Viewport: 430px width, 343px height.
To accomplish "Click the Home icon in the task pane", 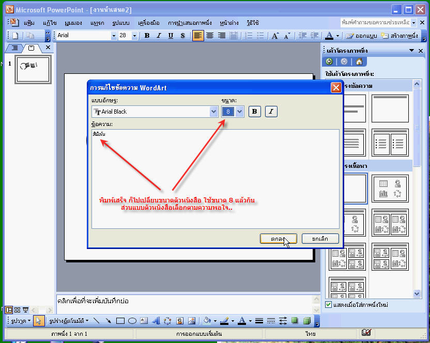I will 359,61.
